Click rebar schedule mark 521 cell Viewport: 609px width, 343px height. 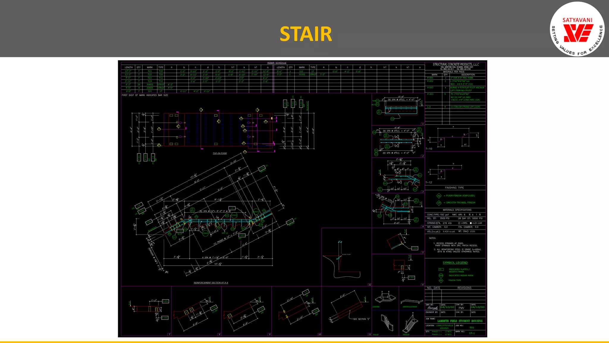pyautogui.click(x=150, y=71)
